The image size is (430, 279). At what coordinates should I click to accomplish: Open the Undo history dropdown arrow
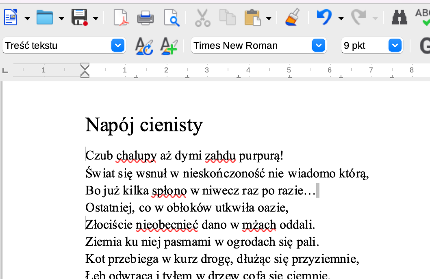(341, 19)
